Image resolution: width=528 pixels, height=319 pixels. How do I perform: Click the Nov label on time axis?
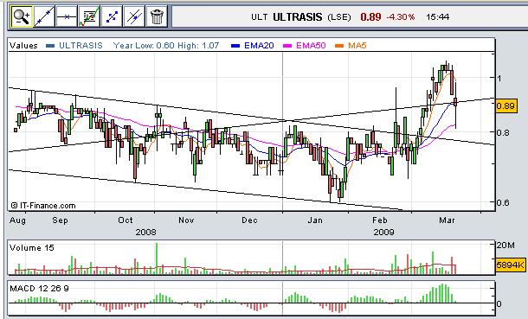pos(186,220)
